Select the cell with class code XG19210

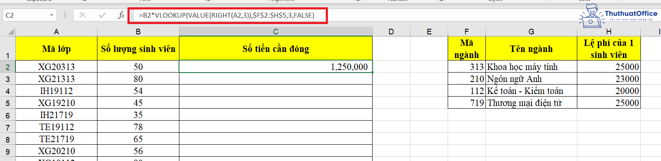click(x=56, y=103)
